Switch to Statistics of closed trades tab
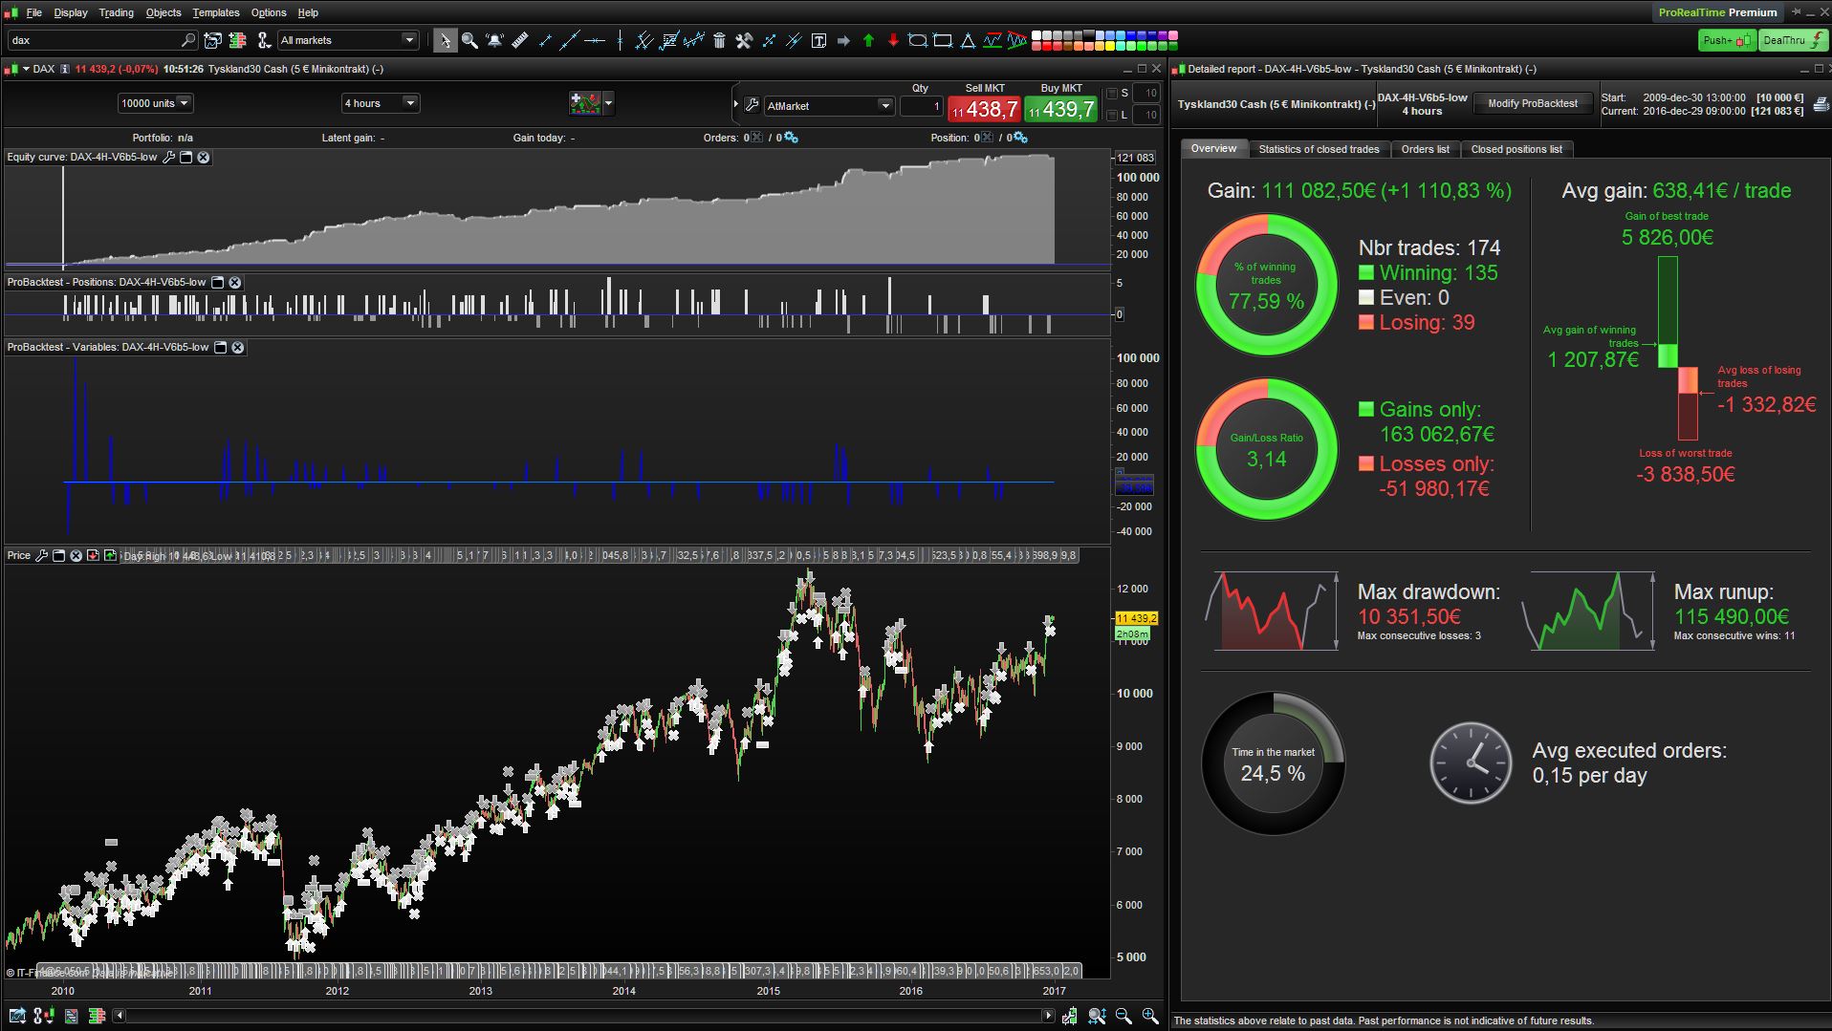This screenshot has height=1031, width=1832. click(x=1319, y=149)
